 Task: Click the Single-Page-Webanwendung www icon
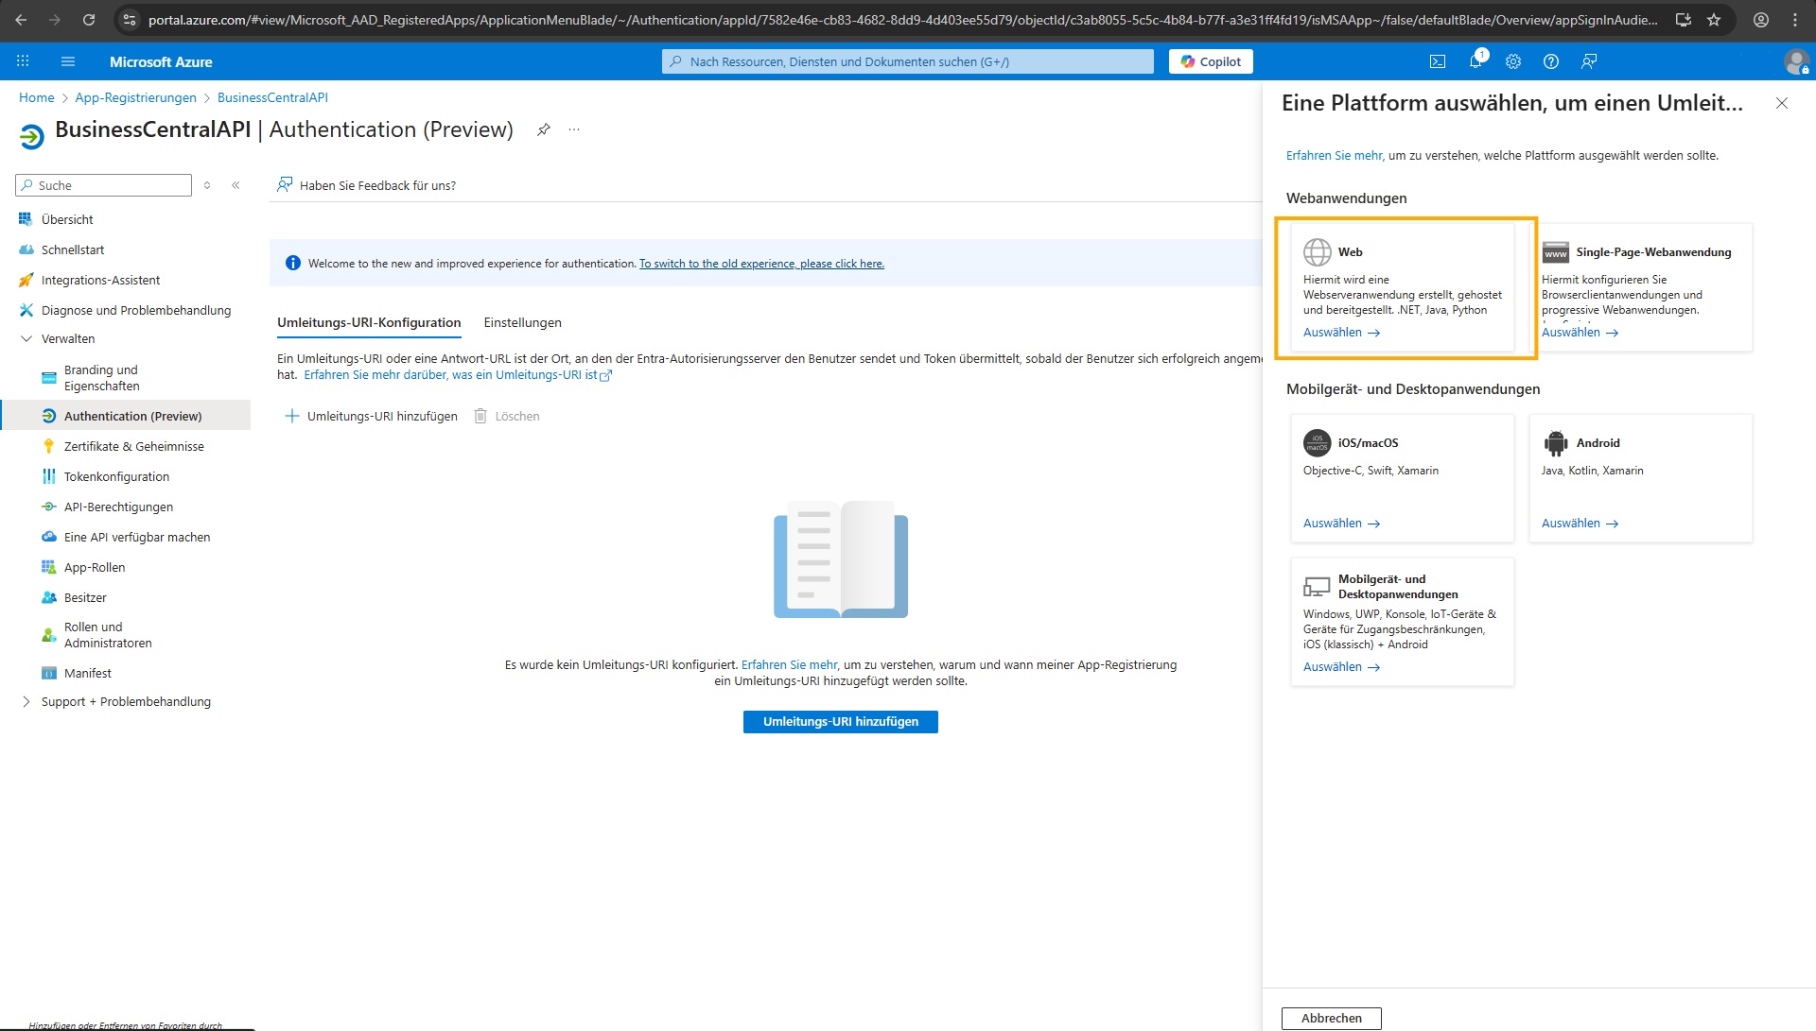tap(1555, 252)
